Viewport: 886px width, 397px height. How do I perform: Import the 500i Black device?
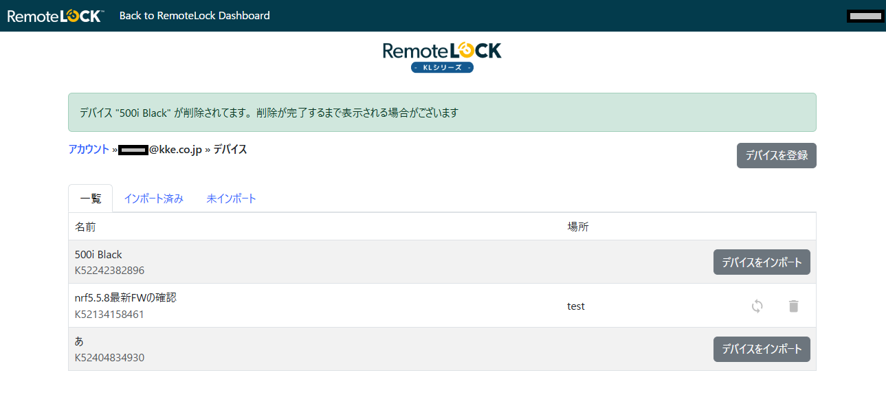pos(762,262)
